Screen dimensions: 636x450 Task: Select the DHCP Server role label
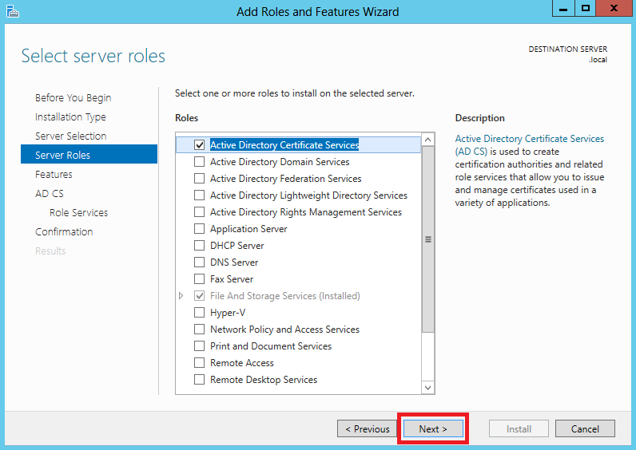click(x=237, y=246)
